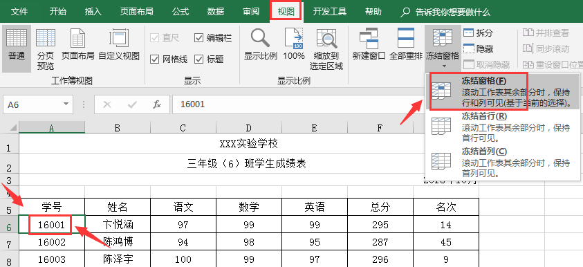Switch to the Data (数据) tab
583x267 pixels.
click(x=216, y=12)
